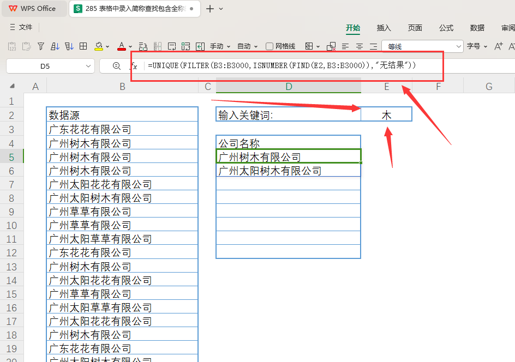Image resolution: width=515 pixels, height=362 pixels.
Task: Select the 数据源 header cell
Action: click(x=122, y=115)
